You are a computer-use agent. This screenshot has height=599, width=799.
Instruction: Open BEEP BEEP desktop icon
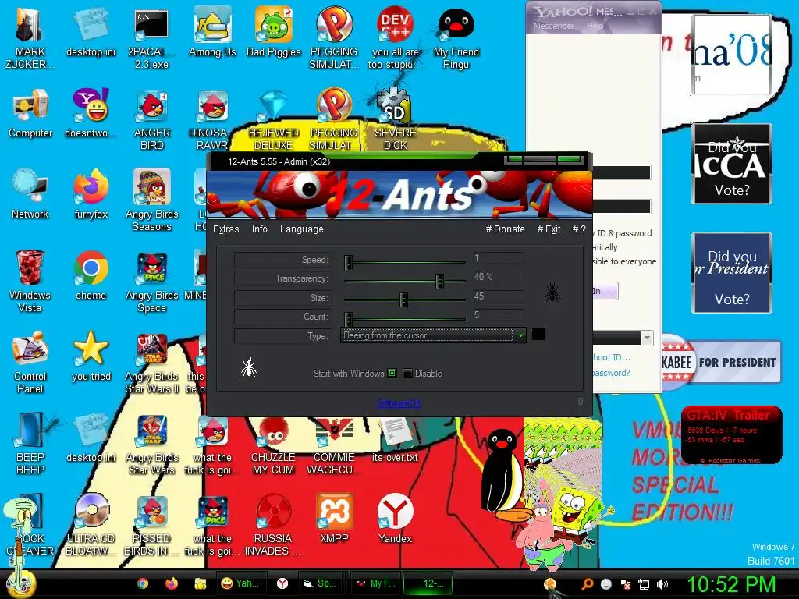pos(30,442)
